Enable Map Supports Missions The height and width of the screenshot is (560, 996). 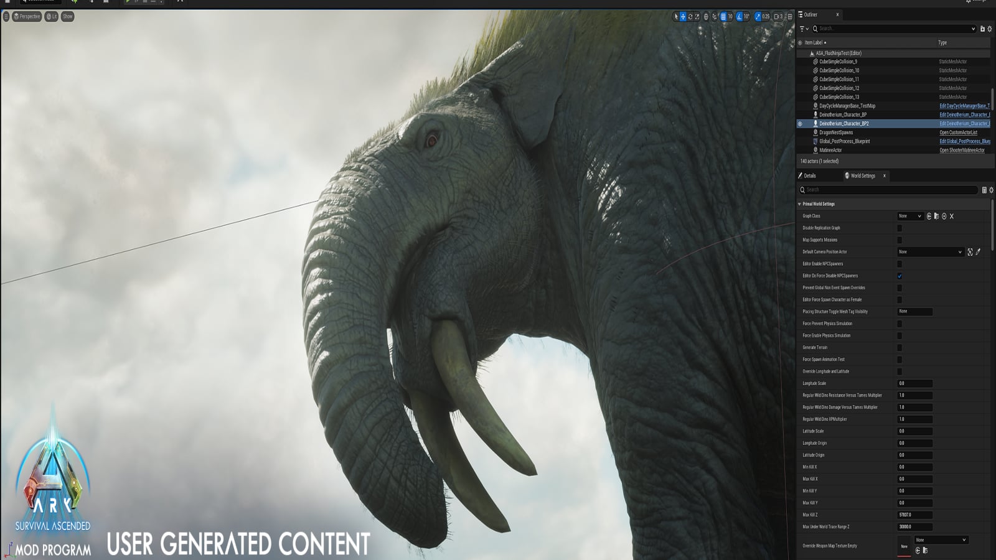tap(899, 240)
